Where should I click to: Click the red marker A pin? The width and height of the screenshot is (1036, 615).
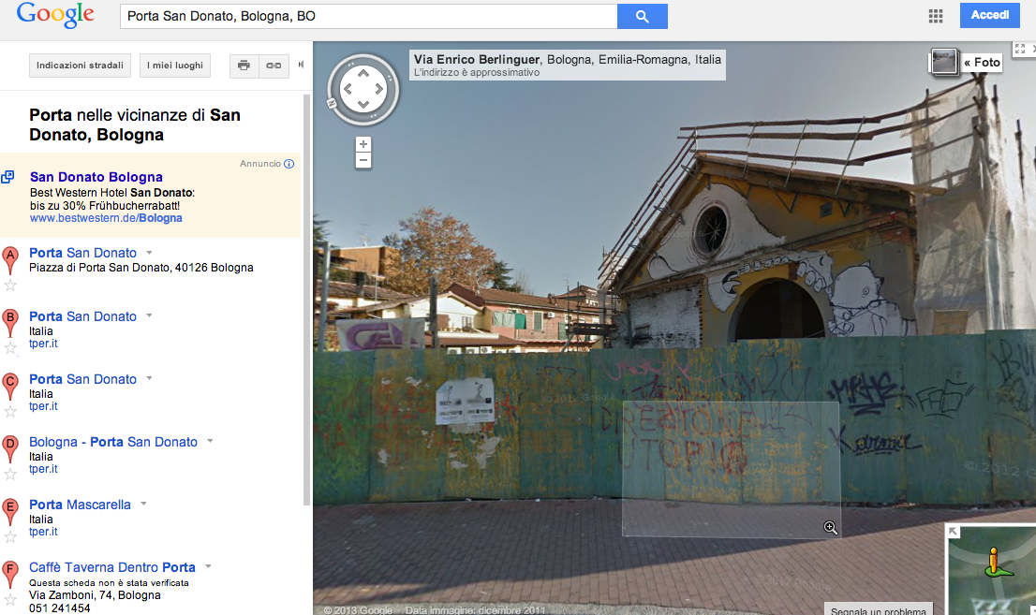pos(10,257)
